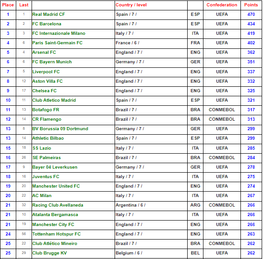The height and width of the screenshot is (259, 263).
Task: Select the 317 points cell
Action: tap(251, 110)
